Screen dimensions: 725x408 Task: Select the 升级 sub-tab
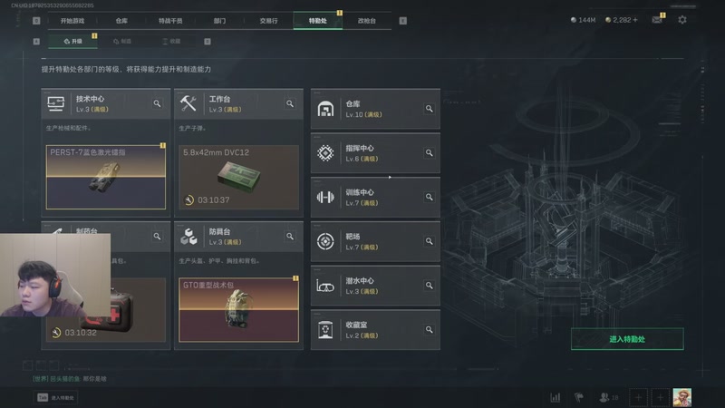pyautogui.click(x=73, y=41)
